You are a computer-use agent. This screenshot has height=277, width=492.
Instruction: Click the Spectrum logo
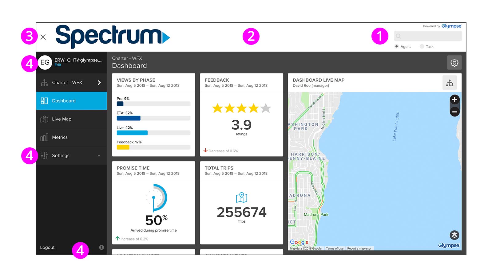coord(113,37)
